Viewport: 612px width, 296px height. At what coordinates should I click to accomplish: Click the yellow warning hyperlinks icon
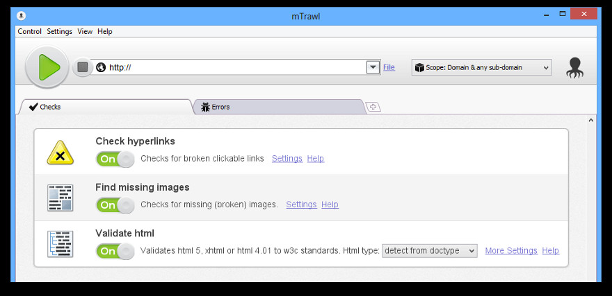click(60, 152)
